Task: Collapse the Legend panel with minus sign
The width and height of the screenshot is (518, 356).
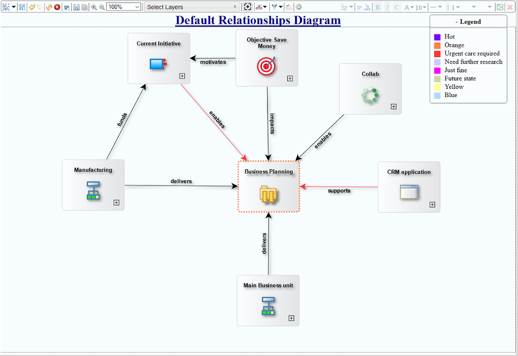Action: tap(457, 22)
